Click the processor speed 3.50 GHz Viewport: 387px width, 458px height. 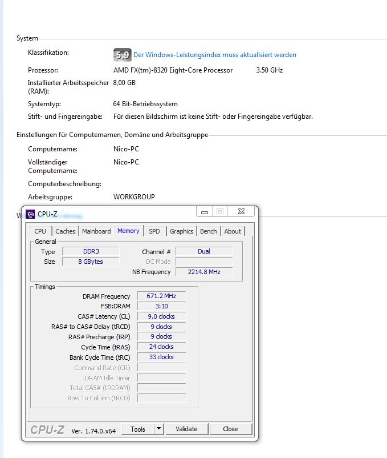[x=269, y=70]
